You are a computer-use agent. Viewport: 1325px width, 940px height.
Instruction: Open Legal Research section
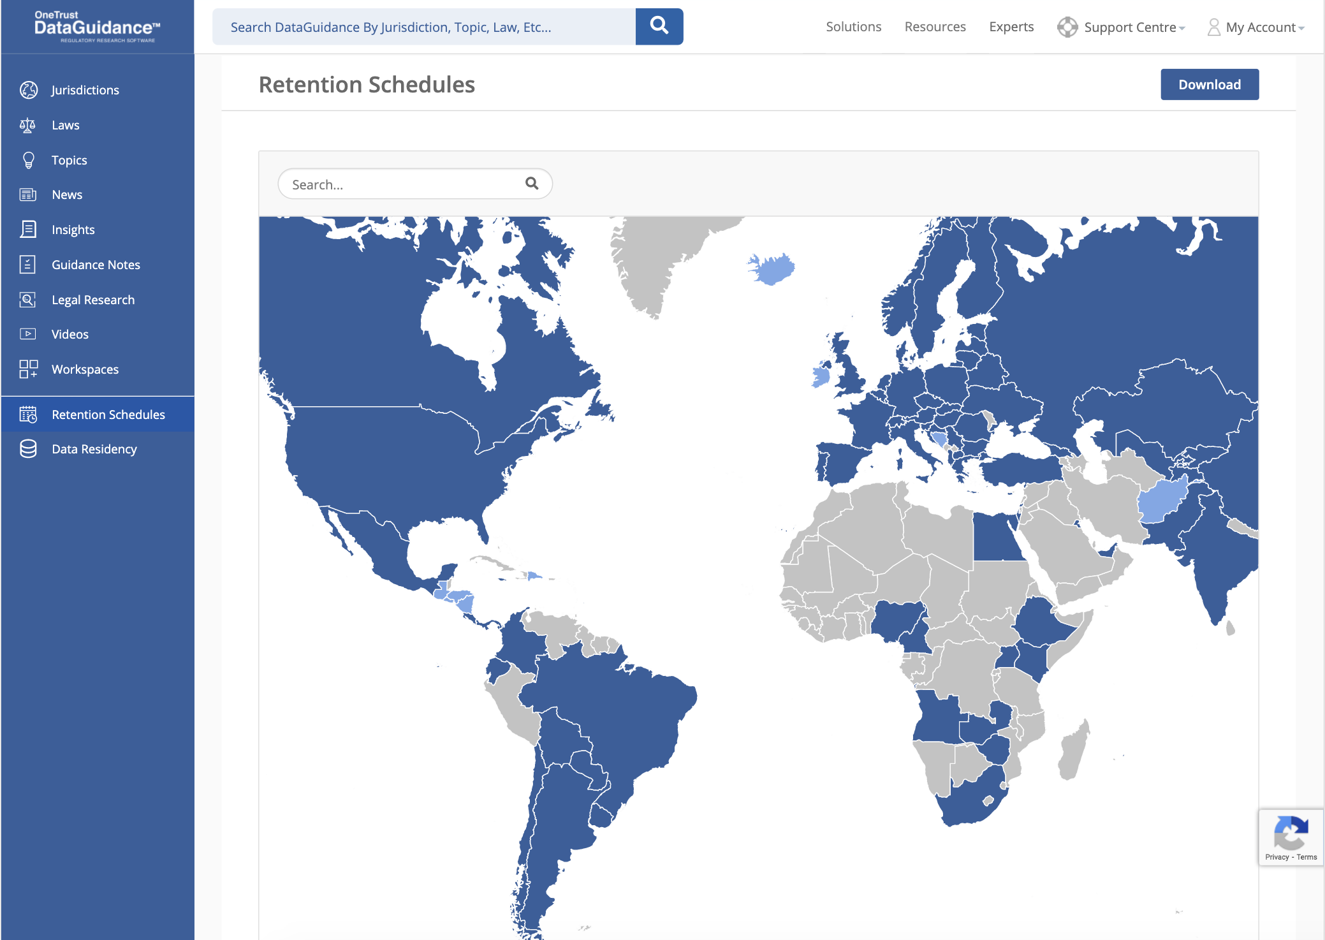point(98,300)
